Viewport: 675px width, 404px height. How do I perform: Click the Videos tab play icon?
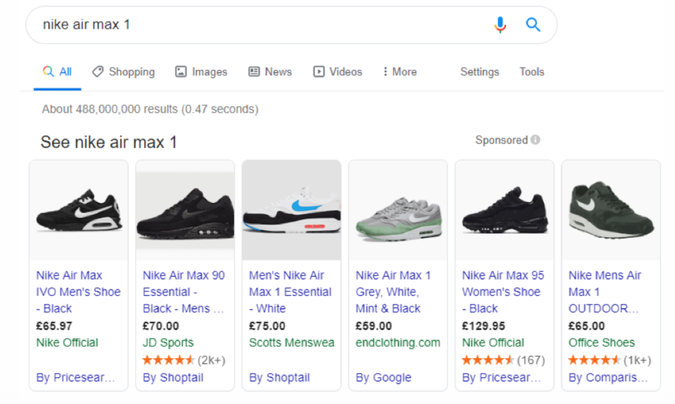(x=319, y=72)
